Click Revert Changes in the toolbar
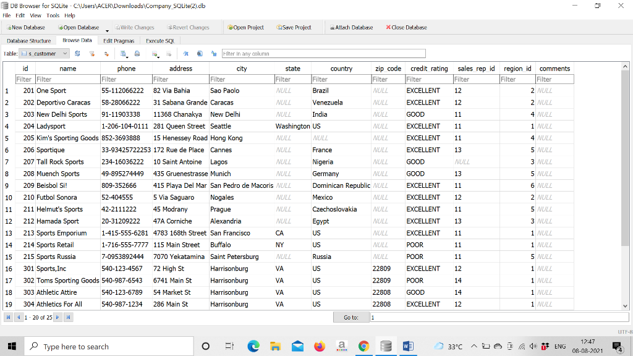 click(x=190, y=27)
